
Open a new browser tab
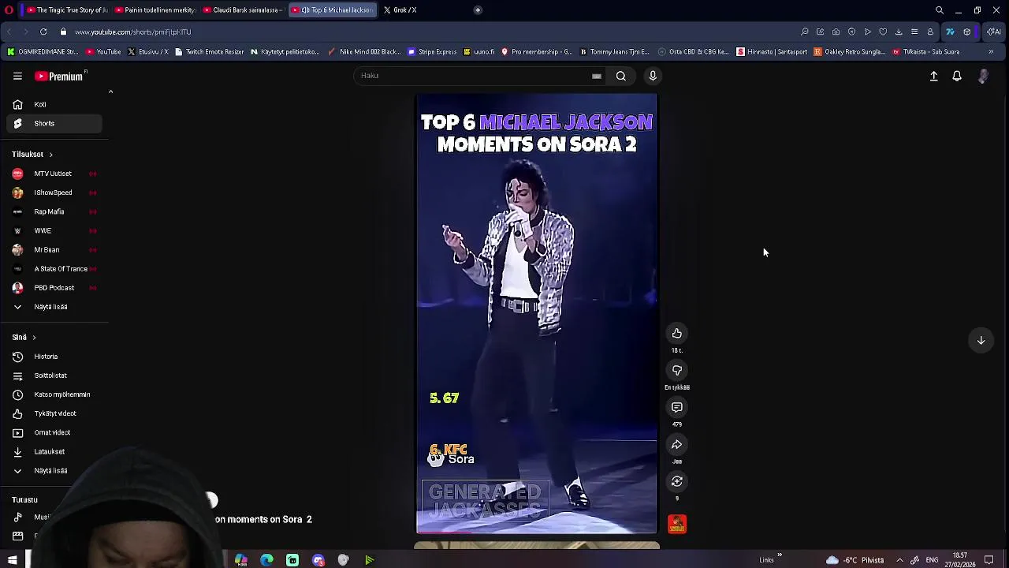point(478,10)
